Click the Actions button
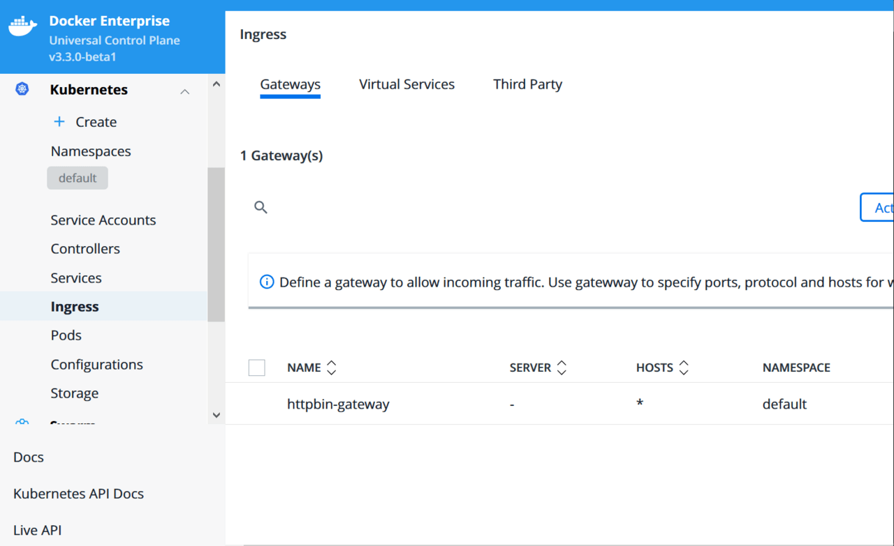This screenshot has height=546, width=894. coord(877,207)
